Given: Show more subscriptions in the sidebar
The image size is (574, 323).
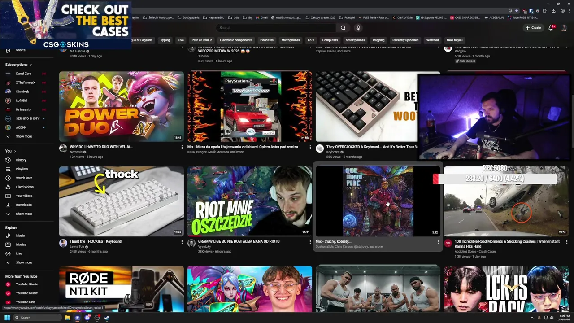Looking at the screenshot, I should [x=24, y=136].
